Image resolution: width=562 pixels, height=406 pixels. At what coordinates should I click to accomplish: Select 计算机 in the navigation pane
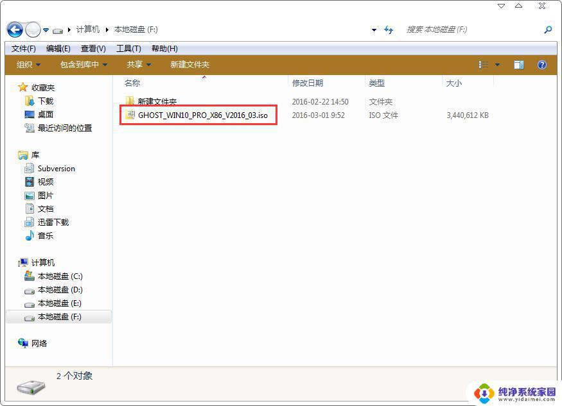pyautogui.click(x=43, y=263)
